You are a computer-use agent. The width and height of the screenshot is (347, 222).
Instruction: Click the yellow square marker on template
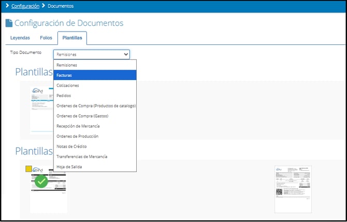(x=28, y=169)
